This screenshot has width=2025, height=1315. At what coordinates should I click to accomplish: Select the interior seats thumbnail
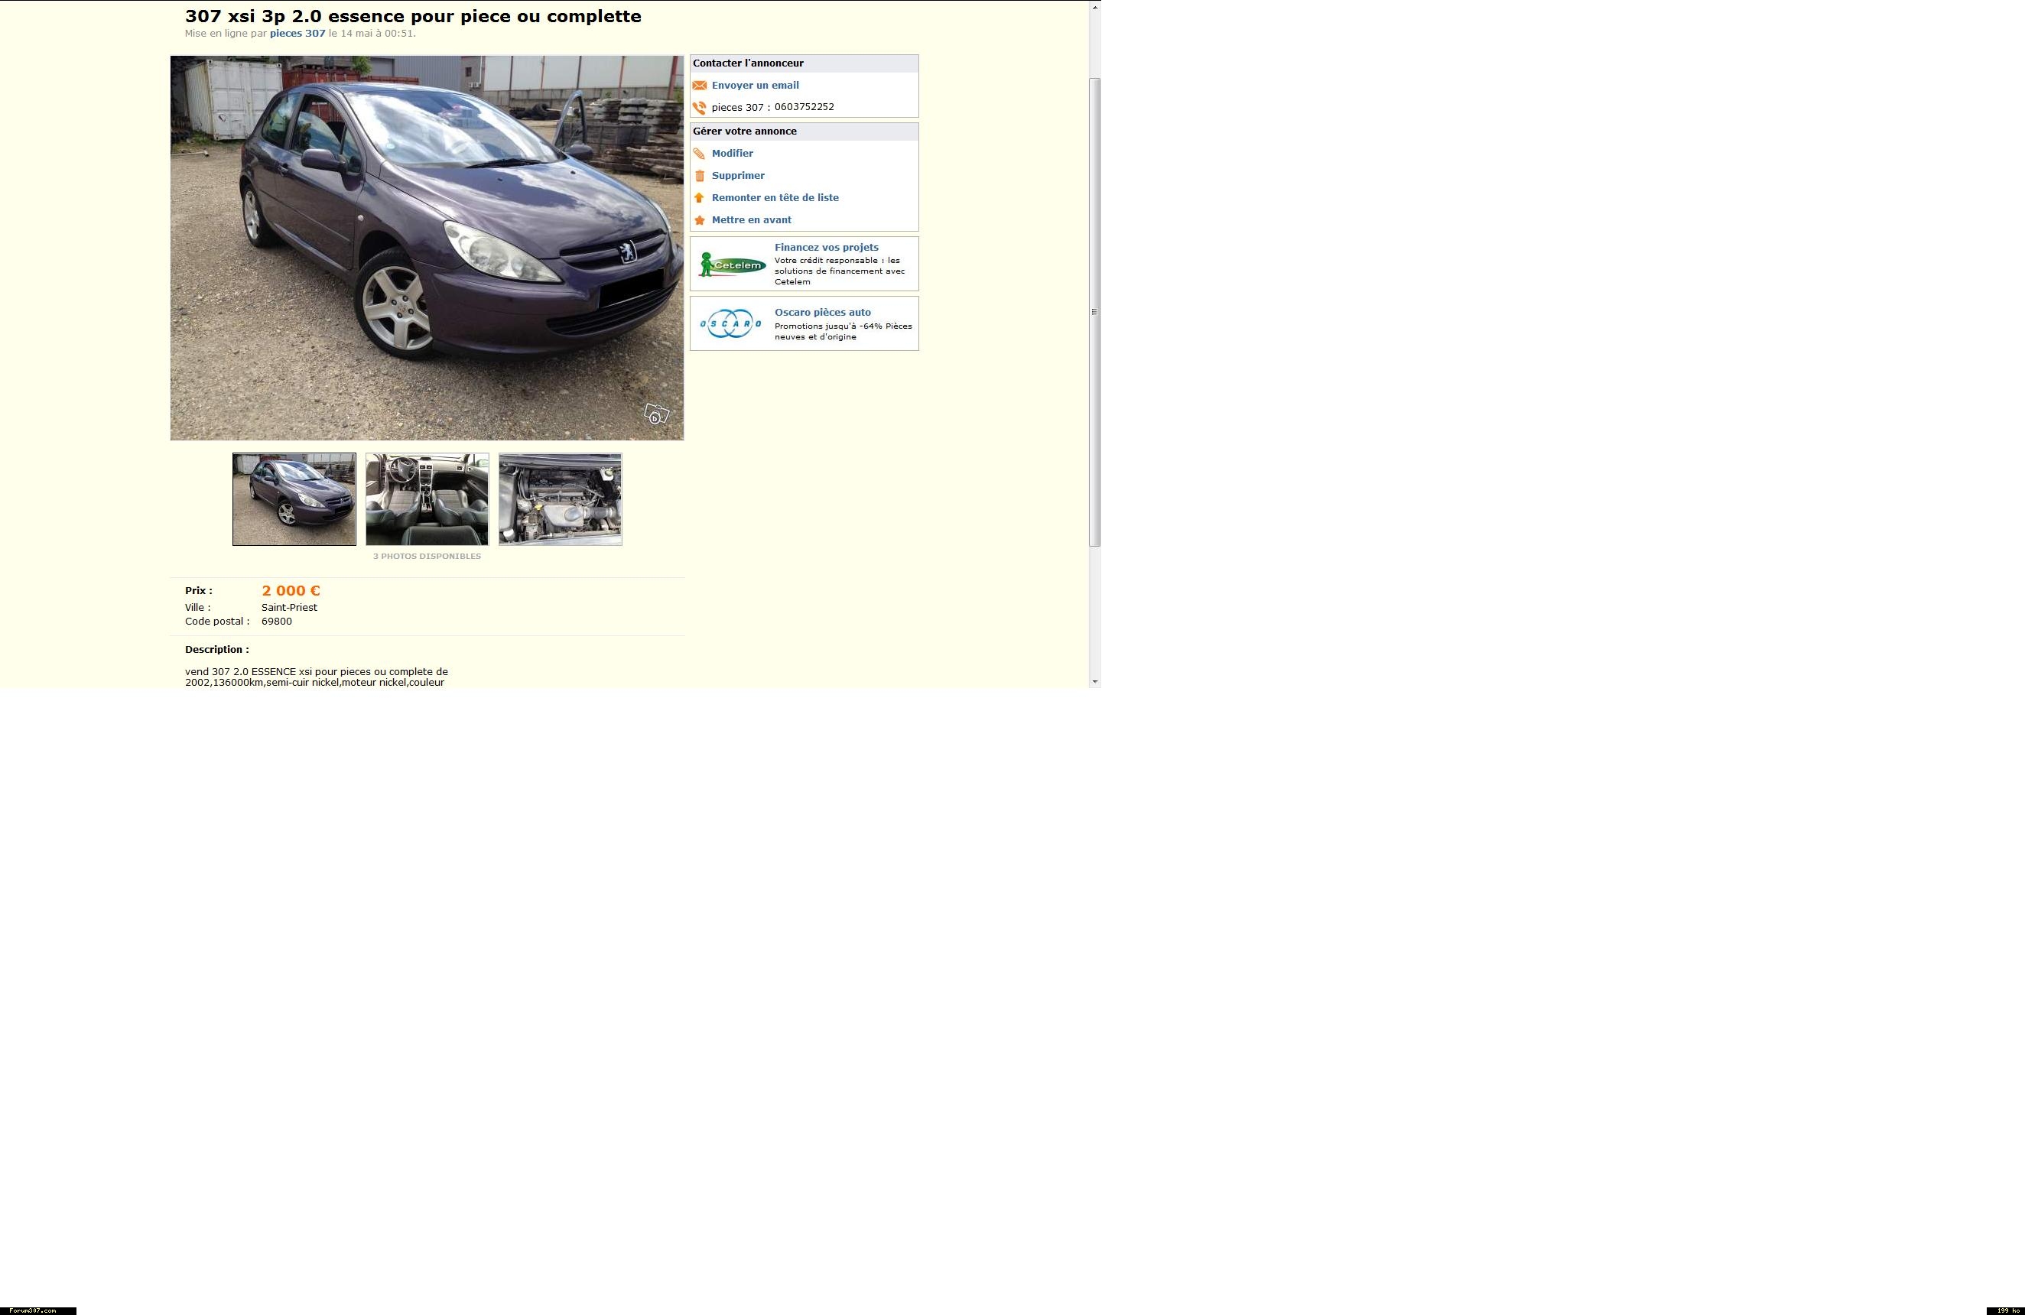427,499
